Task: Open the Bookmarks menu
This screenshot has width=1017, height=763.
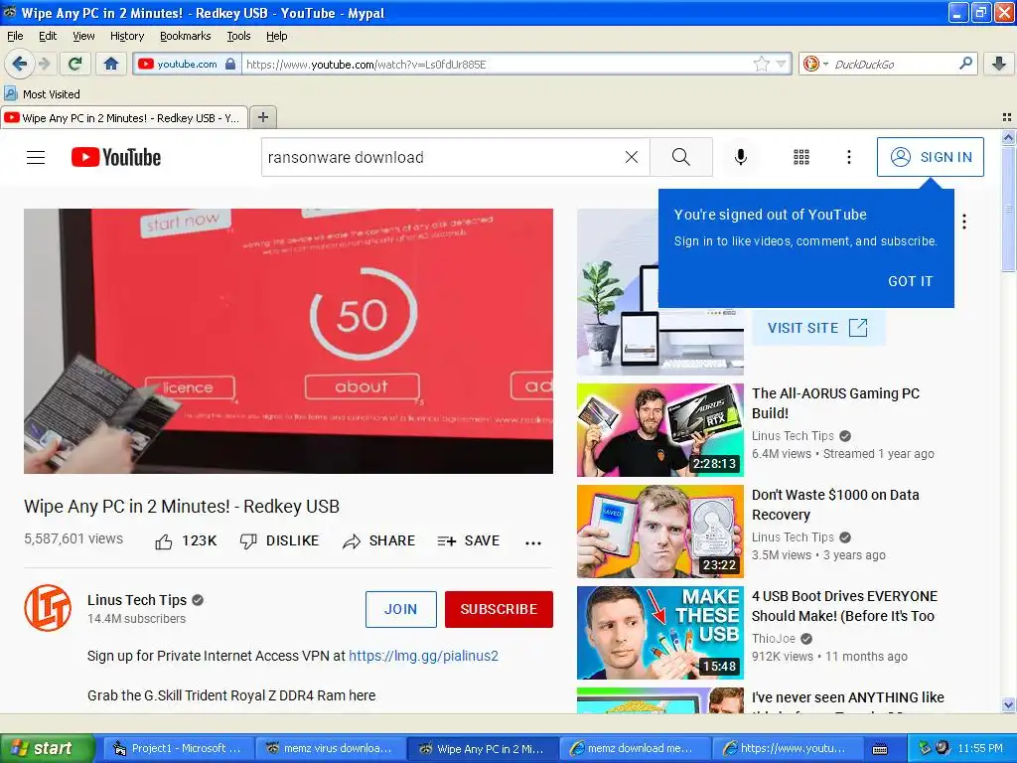Action: 186,37
